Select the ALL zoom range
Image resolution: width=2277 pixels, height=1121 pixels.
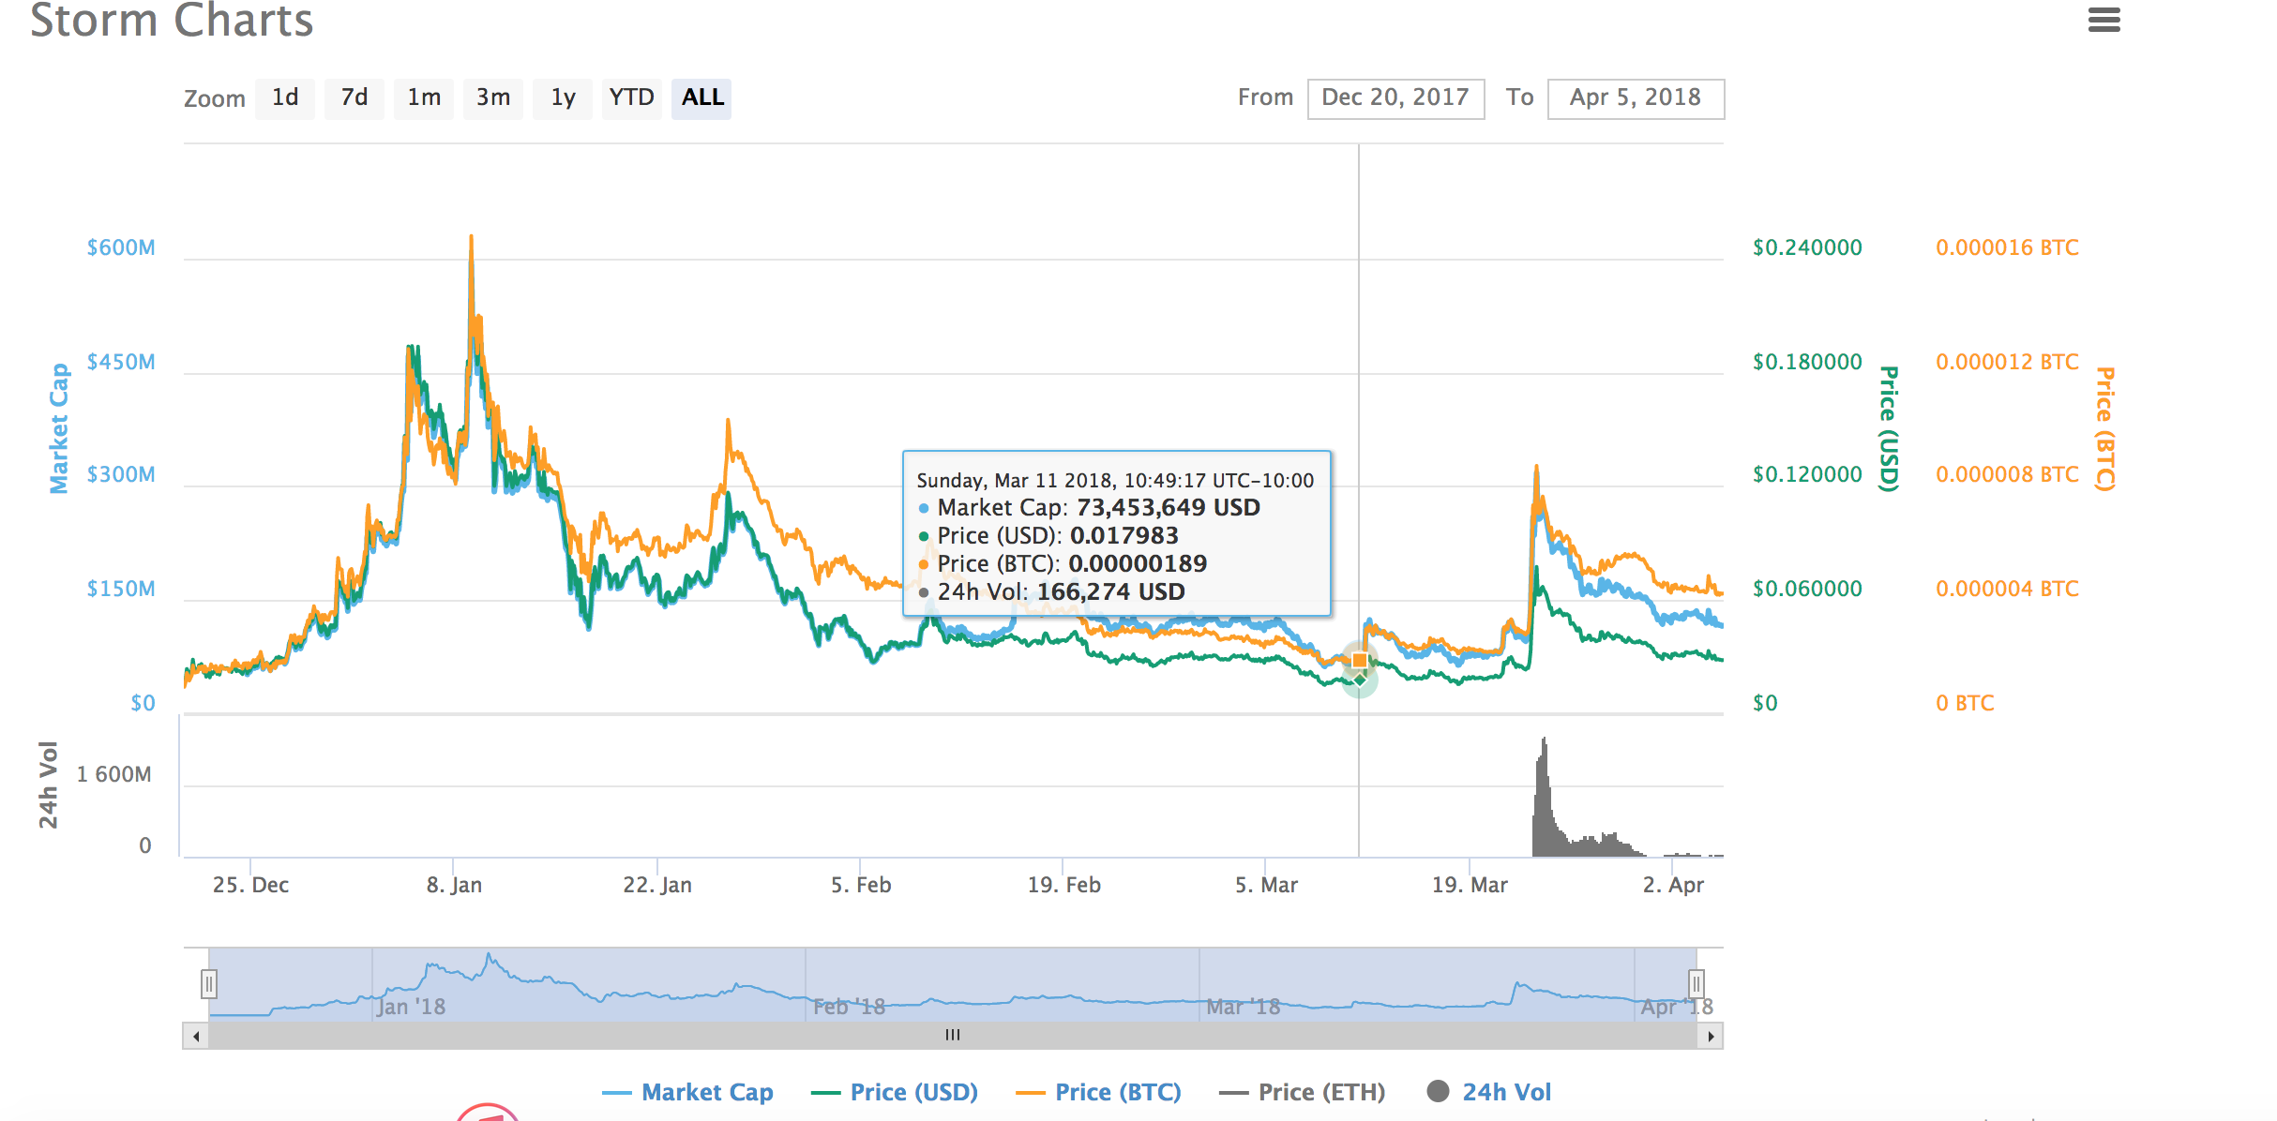(702, 97)
